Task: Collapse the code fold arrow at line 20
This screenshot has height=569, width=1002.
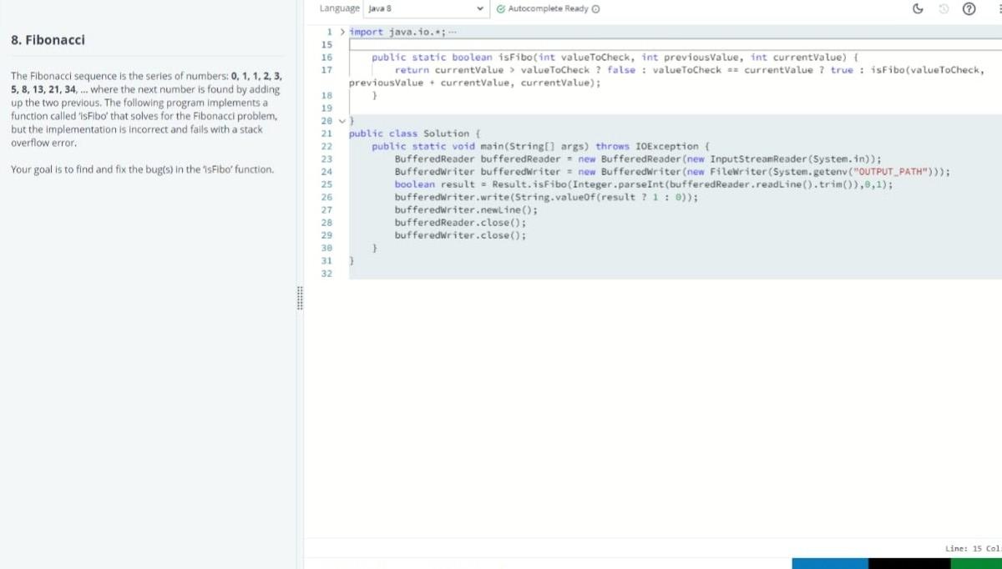Action: pos(342,121)
